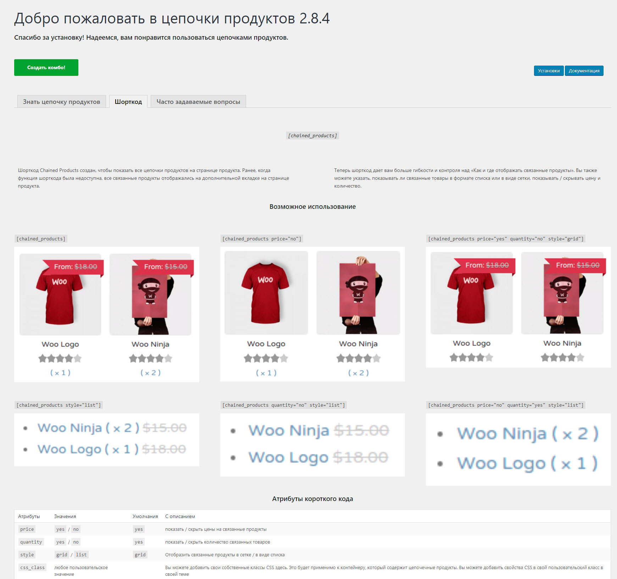Click Woo Logo t-shirt image in price="no" grid example
Image resolution: width=617 pixels, height=579 pixels.
[266, 293]
